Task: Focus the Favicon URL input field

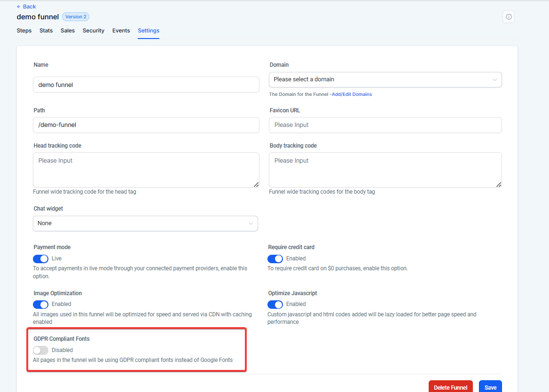Action: tap(385, 125)
